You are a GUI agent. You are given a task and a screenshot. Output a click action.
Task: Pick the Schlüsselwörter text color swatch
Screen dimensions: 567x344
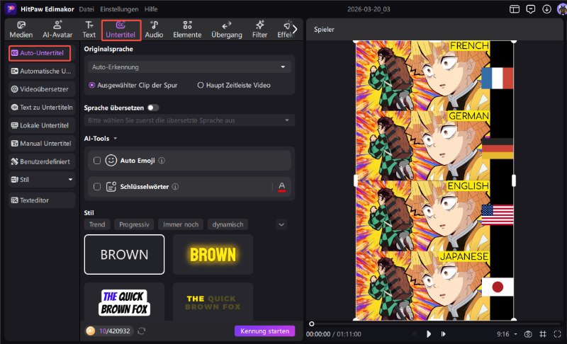[281, 187]
